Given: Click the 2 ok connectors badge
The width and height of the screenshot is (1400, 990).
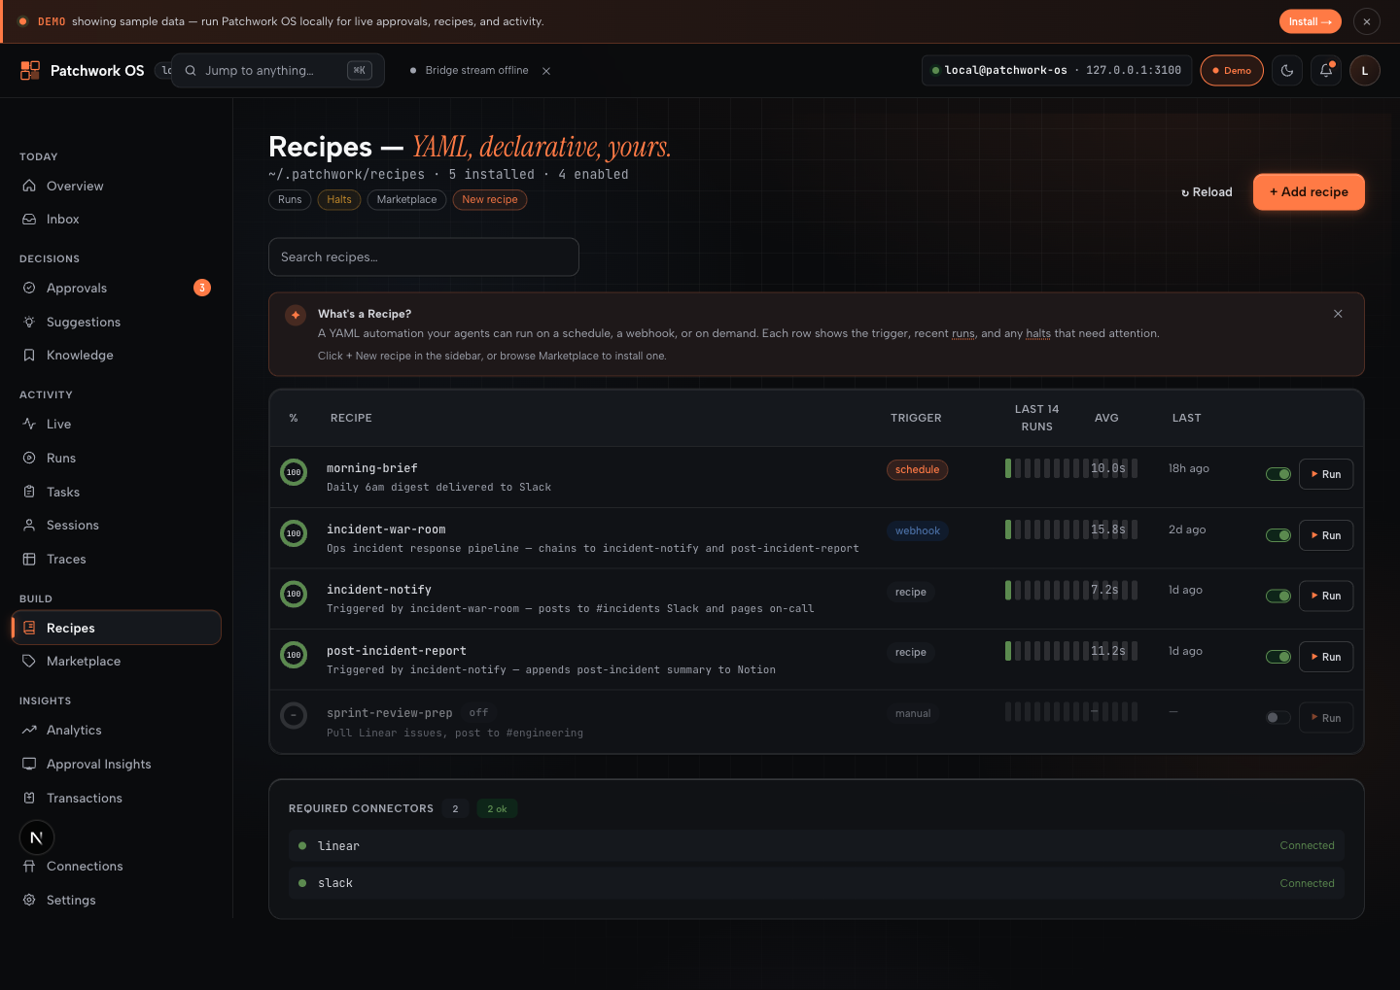Looking at the screenshot, I should pos(497,808).
